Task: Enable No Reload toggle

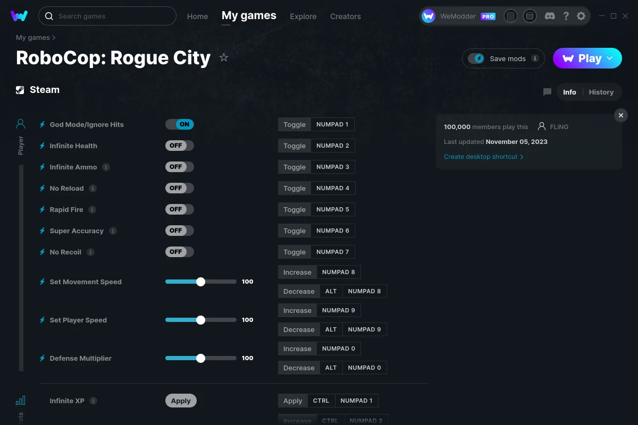Action: [x=180, y=188]
